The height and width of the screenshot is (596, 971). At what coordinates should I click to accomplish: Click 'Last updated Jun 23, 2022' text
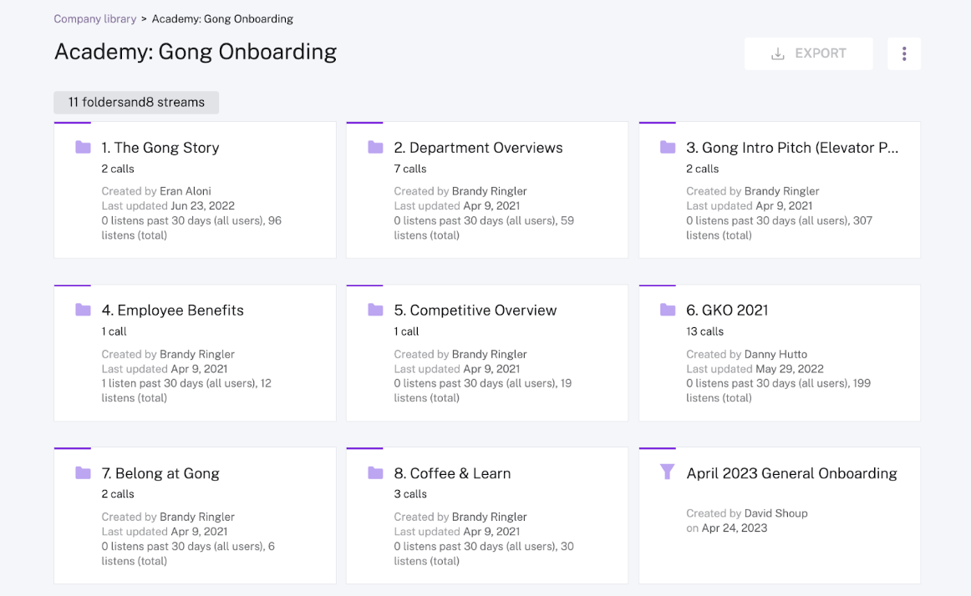168,205
